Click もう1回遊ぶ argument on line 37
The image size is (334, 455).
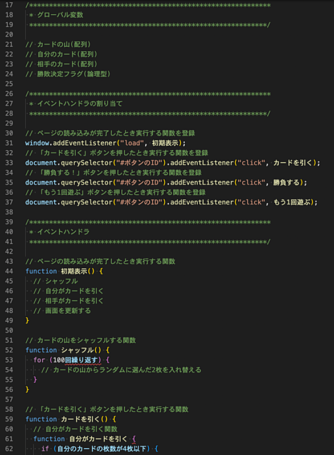(x=292, y=202)
